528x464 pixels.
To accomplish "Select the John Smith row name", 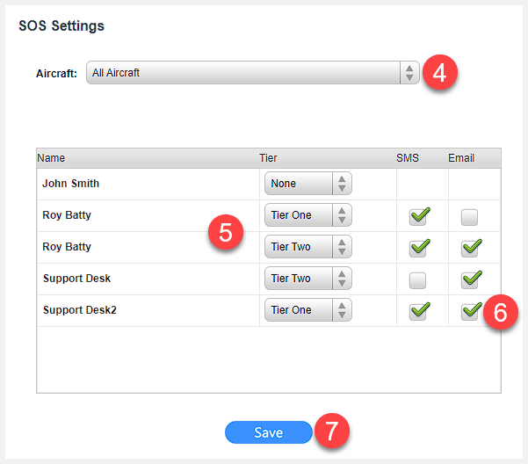I will [x=70, y=184].
